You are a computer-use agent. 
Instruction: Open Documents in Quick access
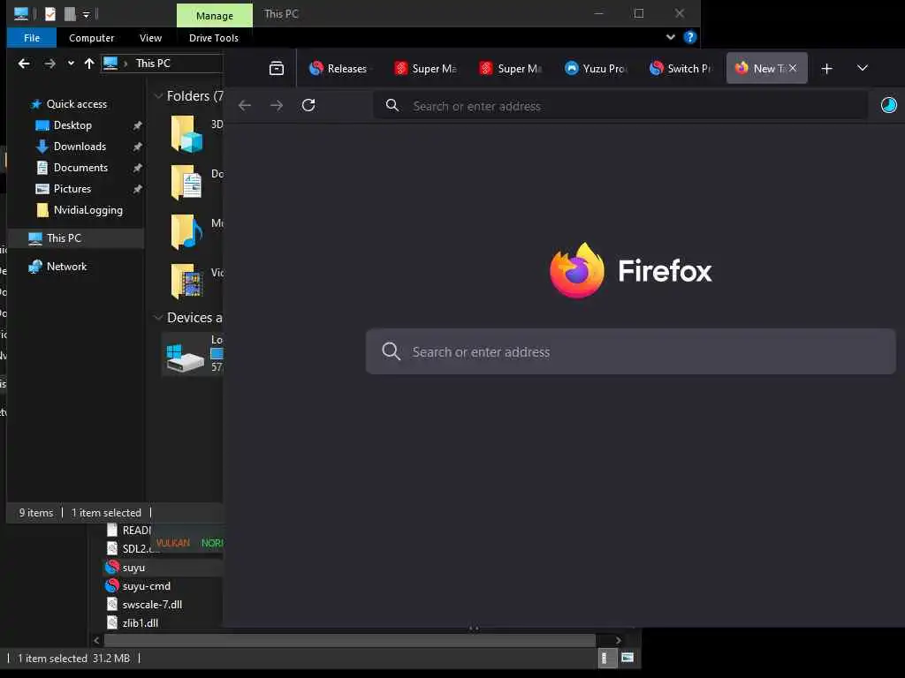coord(80,168)
